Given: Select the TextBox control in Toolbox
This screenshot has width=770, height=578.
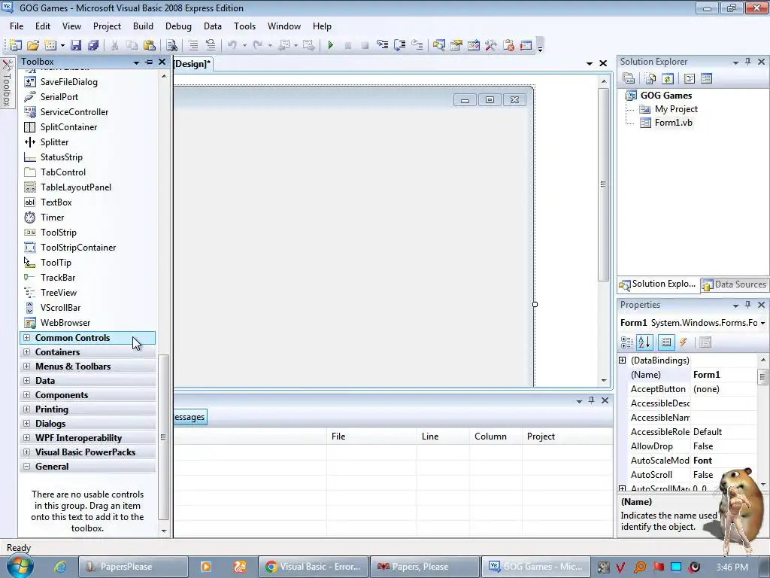Looking at the screenshot, I should coord(56,202).
